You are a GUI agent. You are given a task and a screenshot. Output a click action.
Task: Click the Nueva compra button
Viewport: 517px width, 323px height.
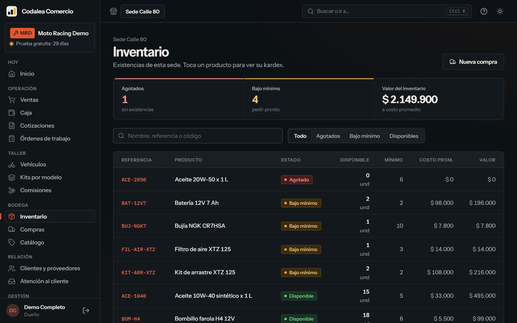pos(473,62)
